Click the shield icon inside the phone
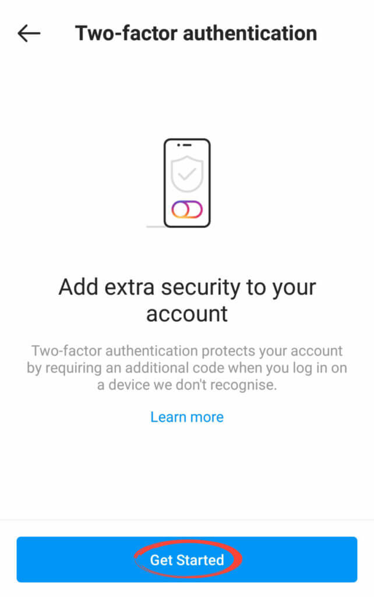The width and height of the screenshot is (374, 597). (x=187, y=174)
